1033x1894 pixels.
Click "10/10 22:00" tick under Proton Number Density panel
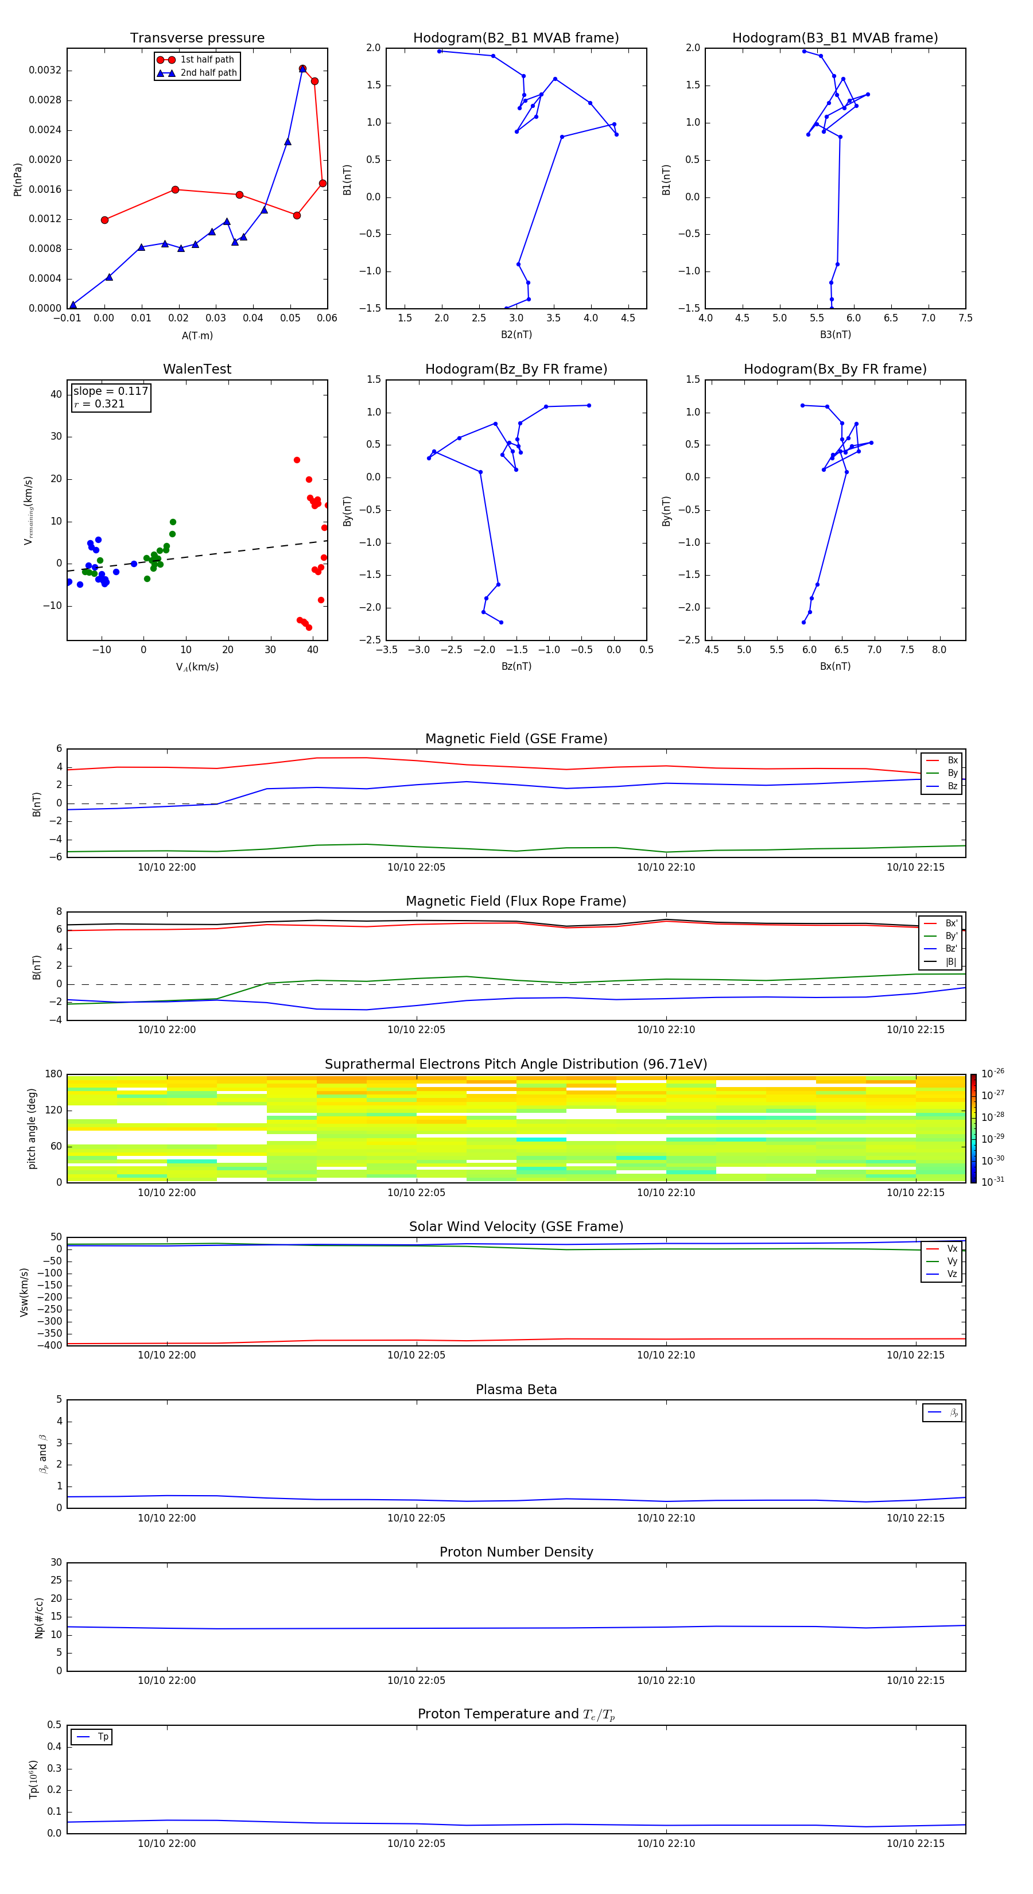pos(167,1680)
